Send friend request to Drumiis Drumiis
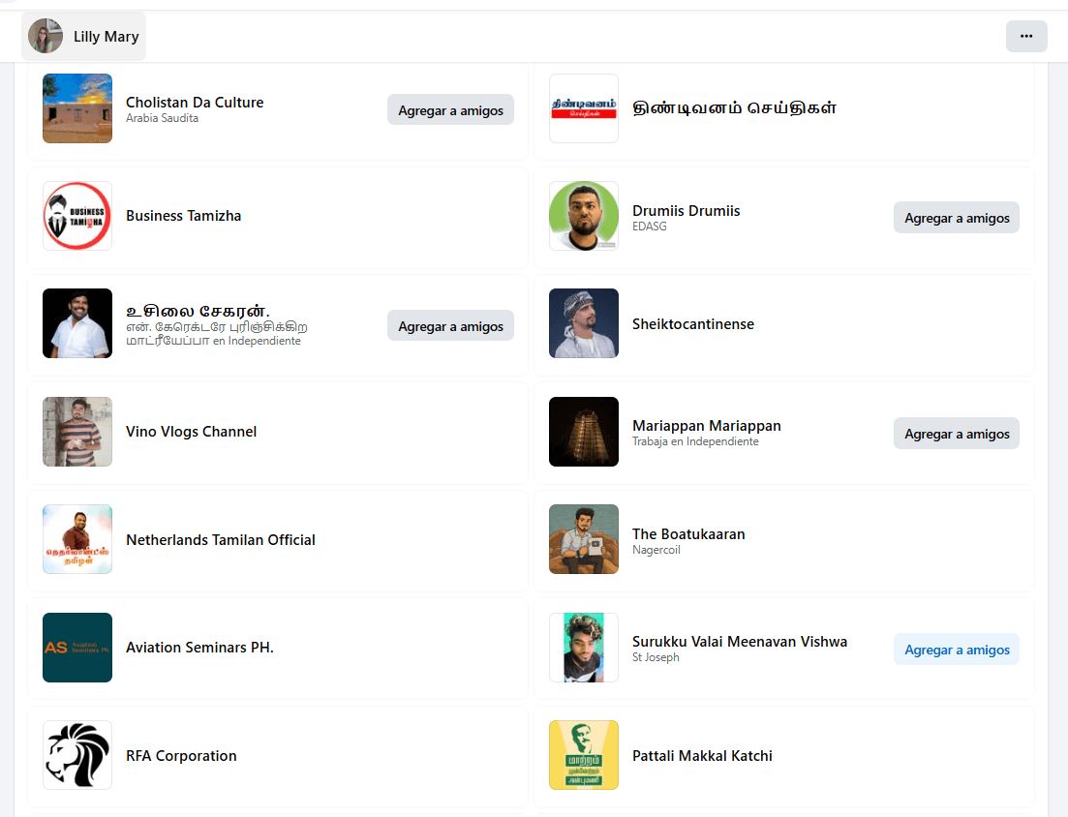Viewport: 1068px width, 817px height. [956, 218]
